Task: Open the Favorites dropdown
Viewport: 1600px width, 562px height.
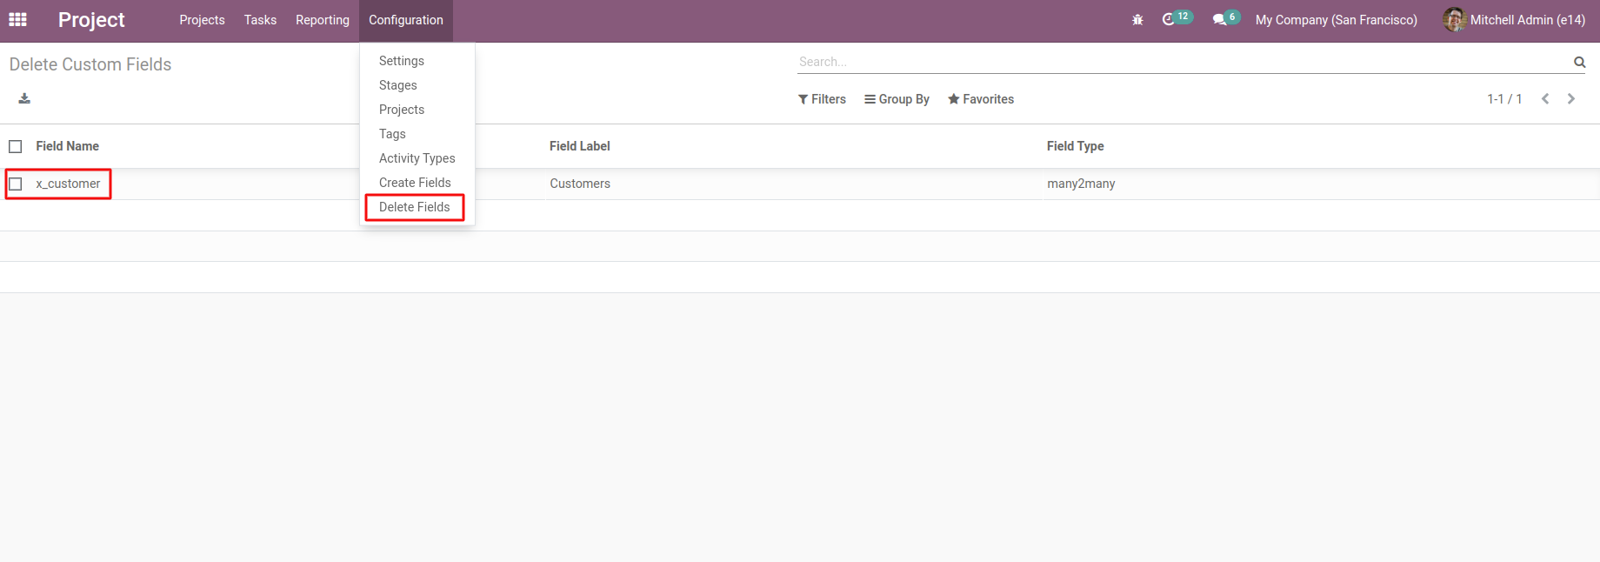Action: (x=981, y=99)
